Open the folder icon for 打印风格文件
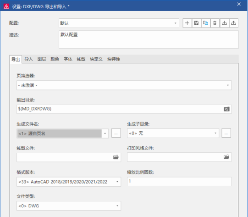248x217 pixels. (x=226, y=157)
